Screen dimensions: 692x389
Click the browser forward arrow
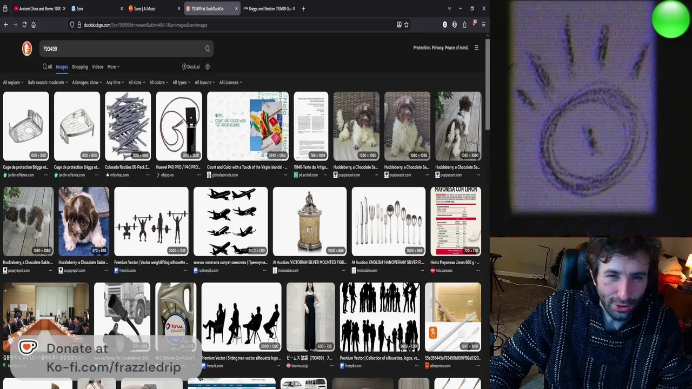coord(15,25)
